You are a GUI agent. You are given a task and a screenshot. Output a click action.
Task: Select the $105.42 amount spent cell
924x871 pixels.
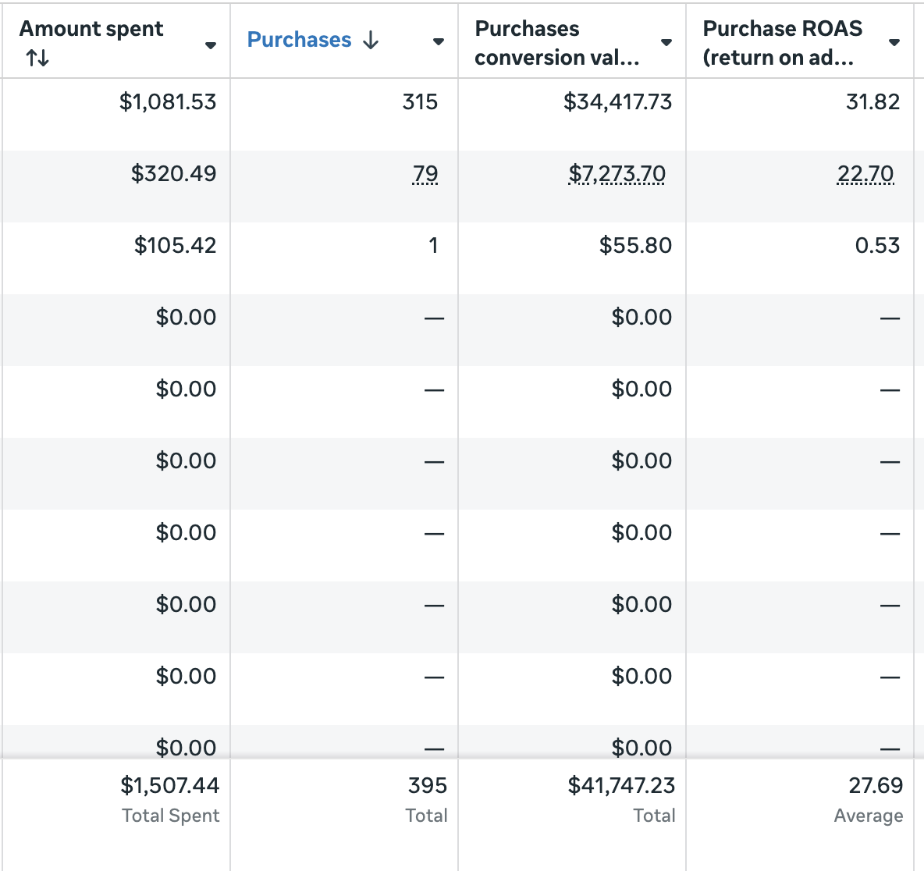(x=175, y=246)
